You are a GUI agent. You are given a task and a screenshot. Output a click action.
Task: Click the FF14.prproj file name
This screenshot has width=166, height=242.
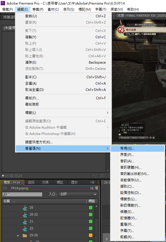coord(20,188)
